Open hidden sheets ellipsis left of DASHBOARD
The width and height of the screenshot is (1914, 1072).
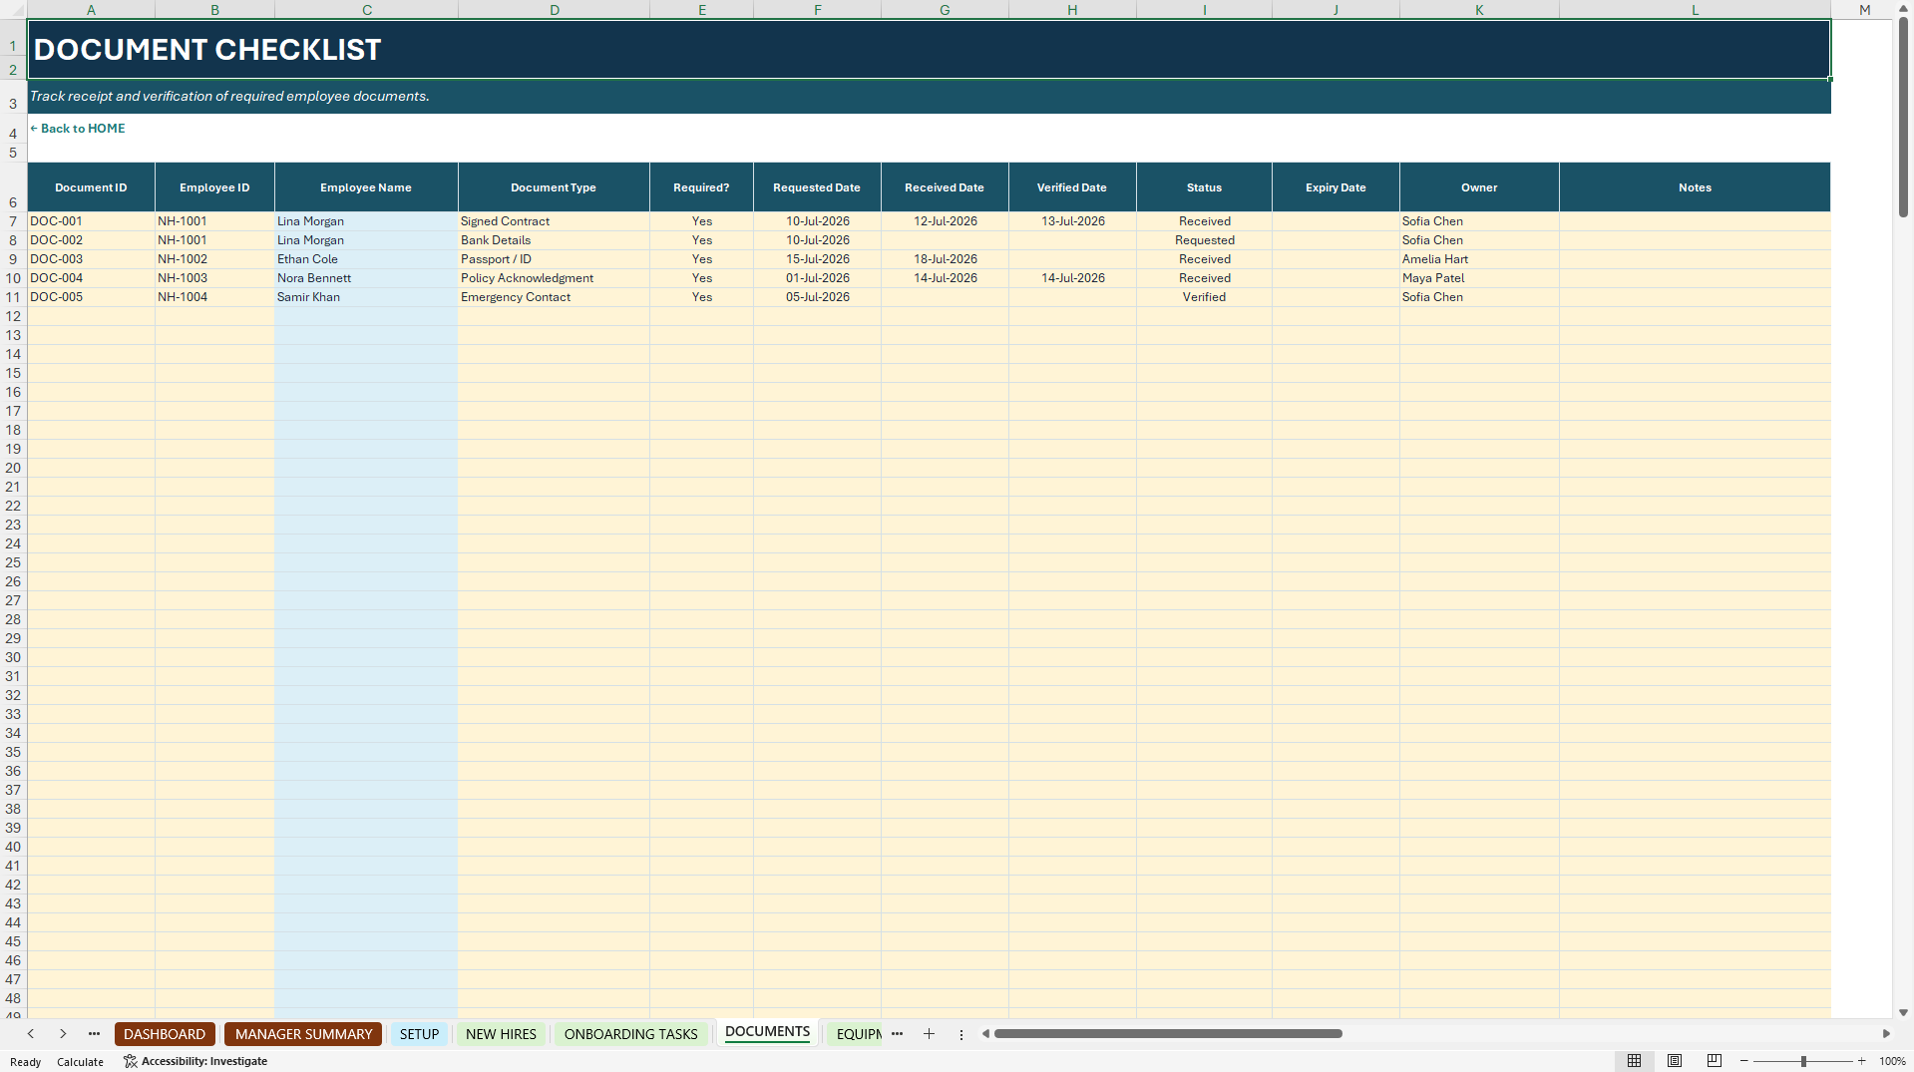pos(94,1034)
